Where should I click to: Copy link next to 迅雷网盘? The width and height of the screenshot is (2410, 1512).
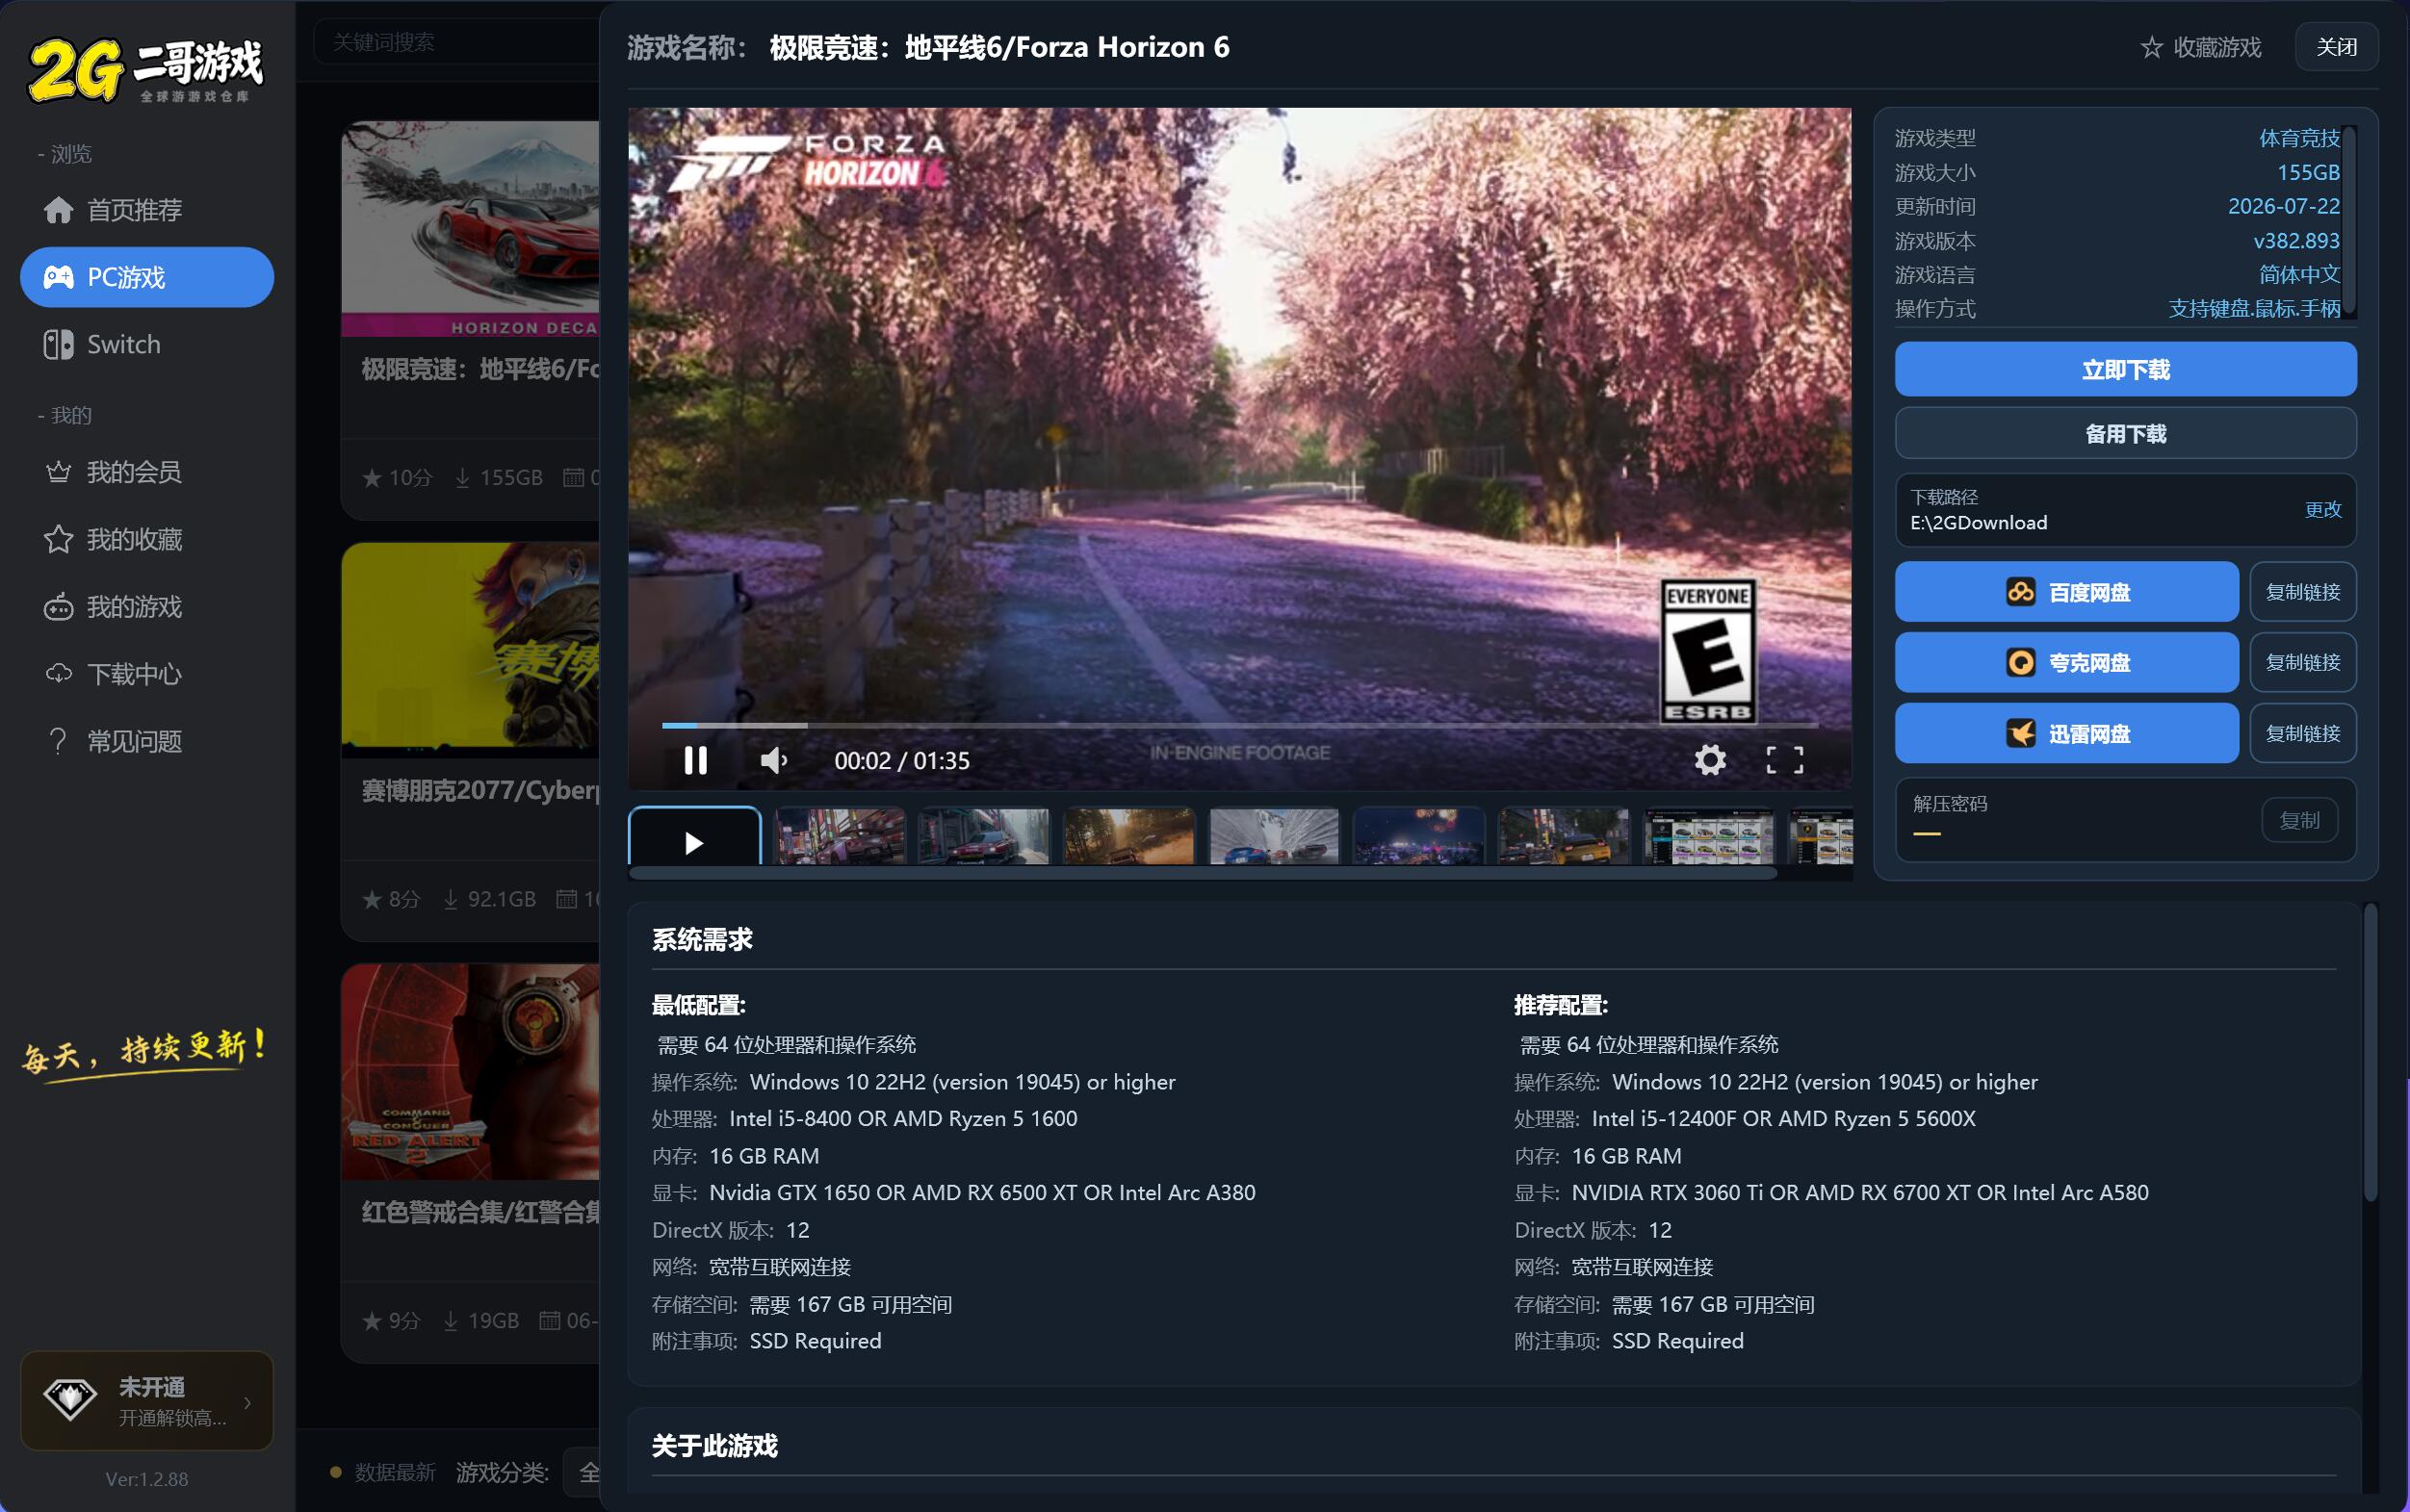(x=2302, y=733)
